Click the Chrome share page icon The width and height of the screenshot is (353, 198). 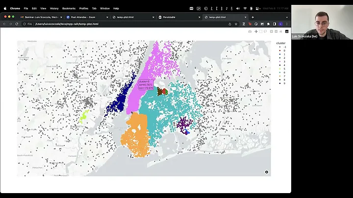pos(230,24)
